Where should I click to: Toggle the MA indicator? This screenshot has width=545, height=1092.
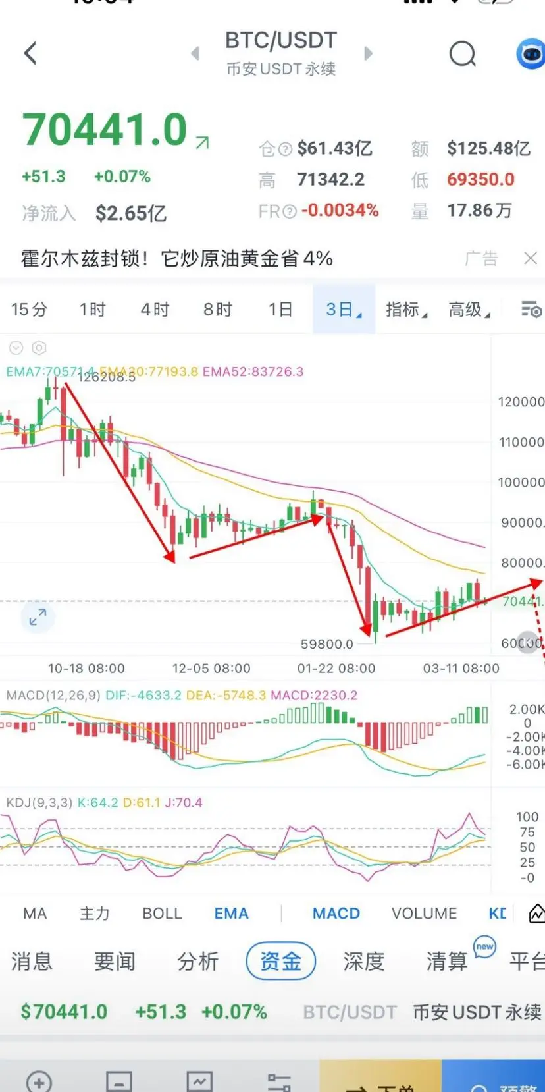pos(35,914)
